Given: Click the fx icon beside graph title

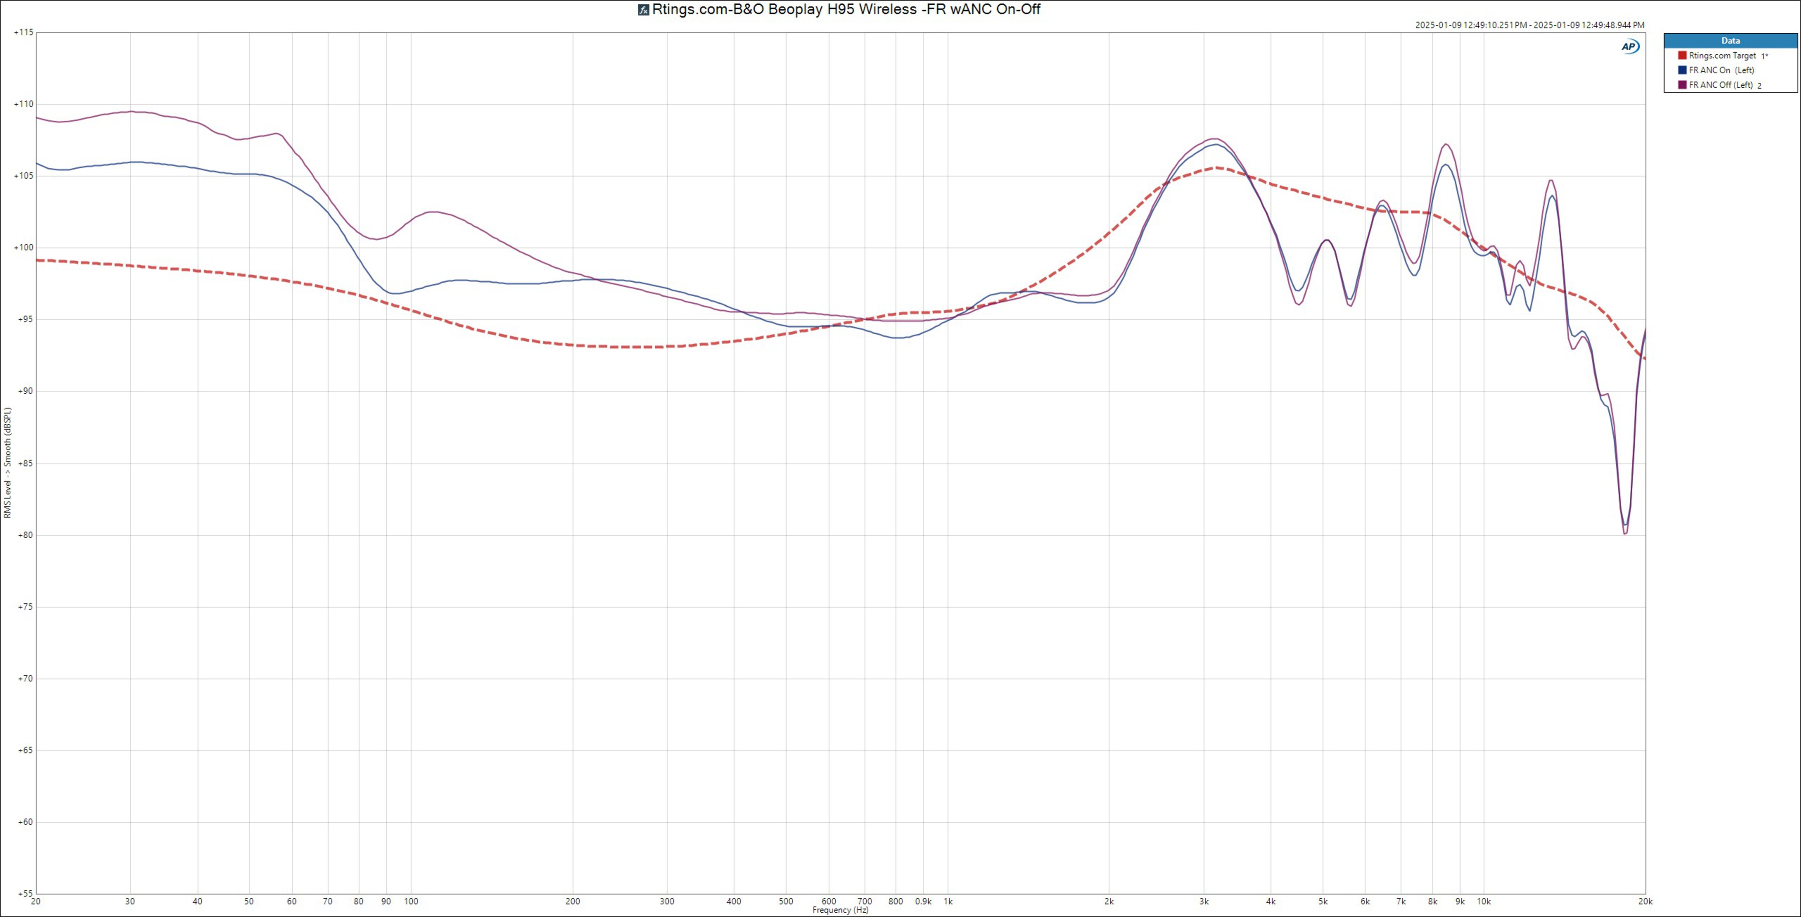Looking at the screenshot, I should coord(643,10).
